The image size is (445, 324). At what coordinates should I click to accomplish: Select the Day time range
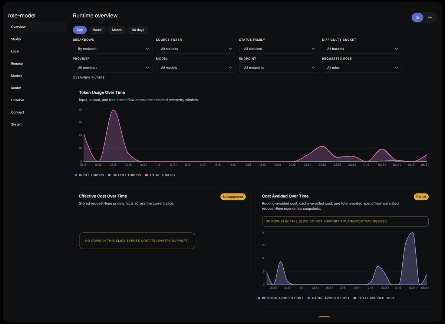point(80,30)
